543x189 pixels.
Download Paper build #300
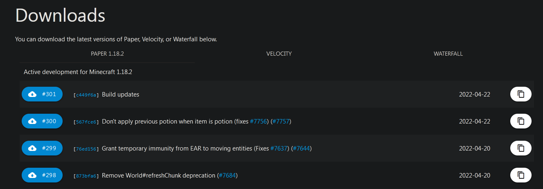[42, 121]
